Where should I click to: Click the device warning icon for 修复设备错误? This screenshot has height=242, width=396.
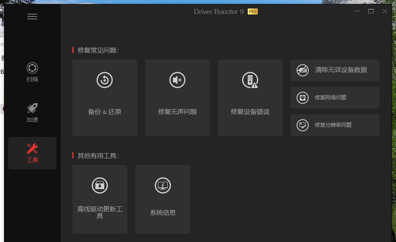250,80
